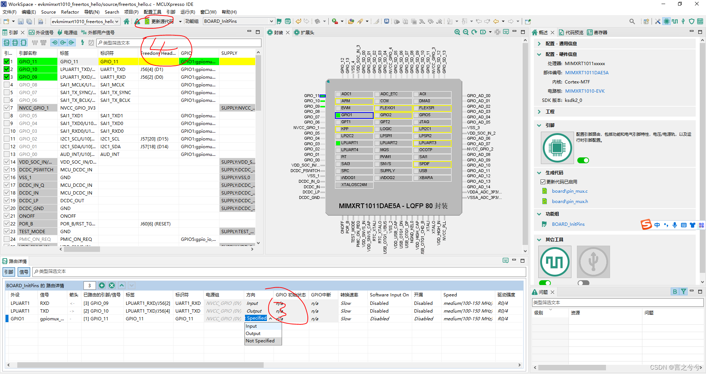This screenshot has width=706, height=374.
Task: Collapse the 功能组 section
Action: click(539, 214)
